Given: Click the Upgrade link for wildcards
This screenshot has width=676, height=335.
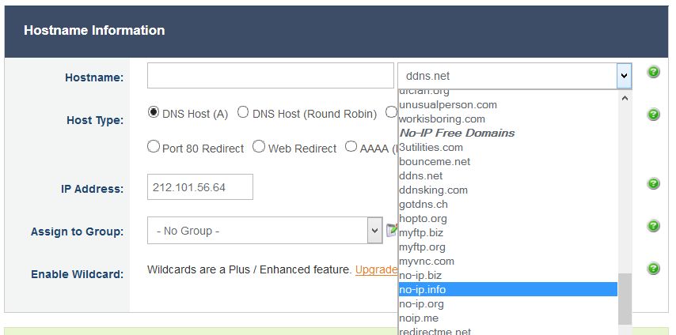Looking at the screenshot, I should 376,269.
